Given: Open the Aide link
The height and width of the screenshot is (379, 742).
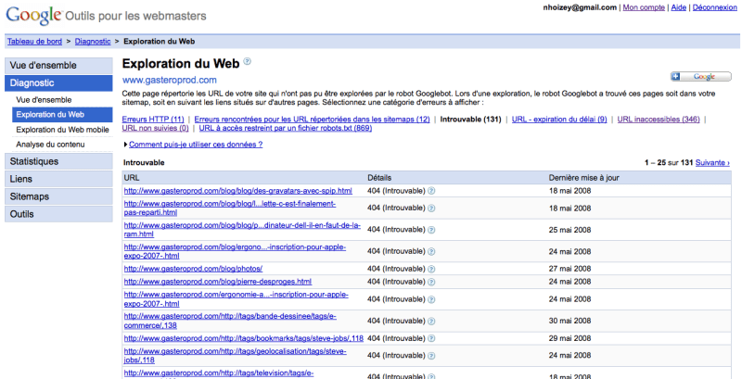Looking at the screenshot, I should tap(679, 7).
